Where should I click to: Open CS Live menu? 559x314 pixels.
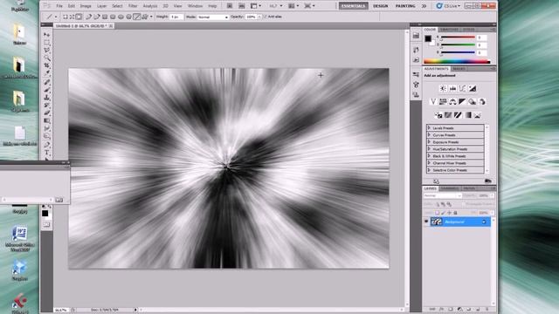pyautogui.click(x=448, y=6)
